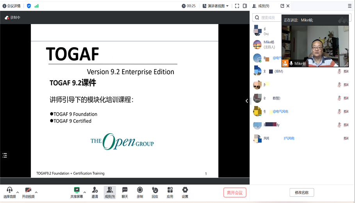Collapse the side panel with the arrow
The height and width of the screenshot is (203, 355).
247,101
